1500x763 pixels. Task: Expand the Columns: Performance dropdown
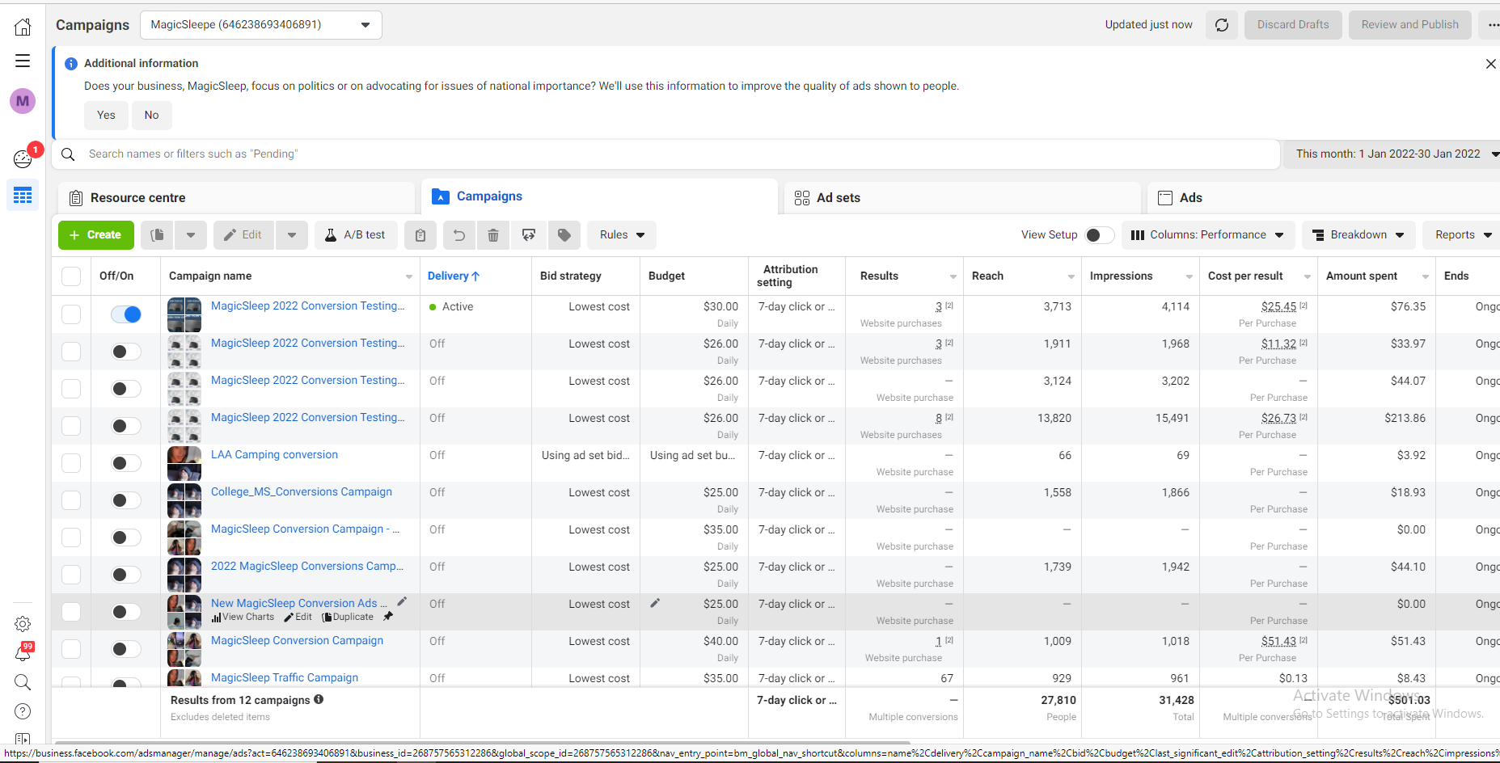pos(1207,235)
